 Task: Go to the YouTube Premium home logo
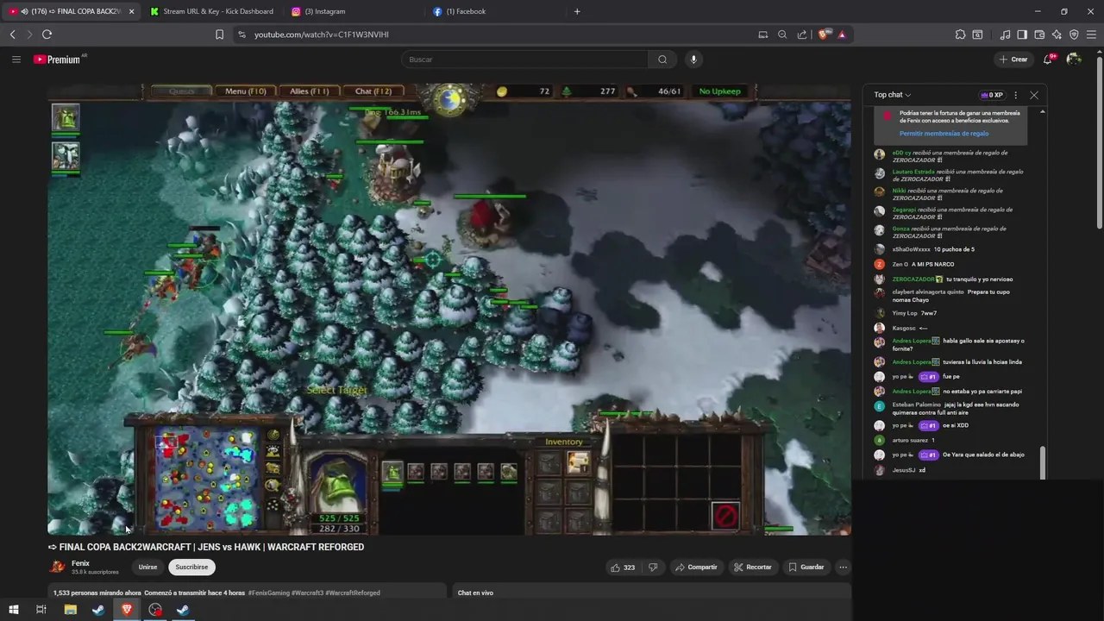pyautogui.click(x=59, y=60)
